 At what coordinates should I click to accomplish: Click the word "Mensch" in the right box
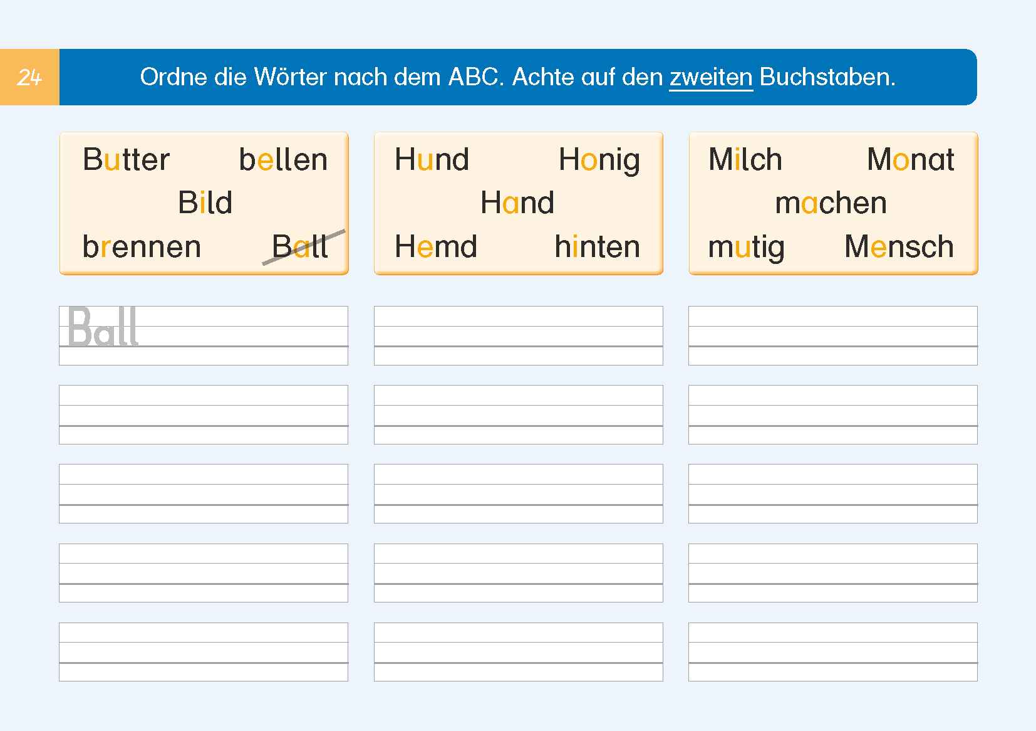click(899, 246)
